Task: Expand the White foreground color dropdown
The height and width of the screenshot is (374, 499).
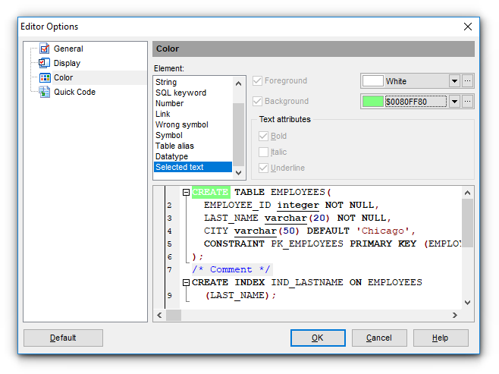Action: [454, 81]
